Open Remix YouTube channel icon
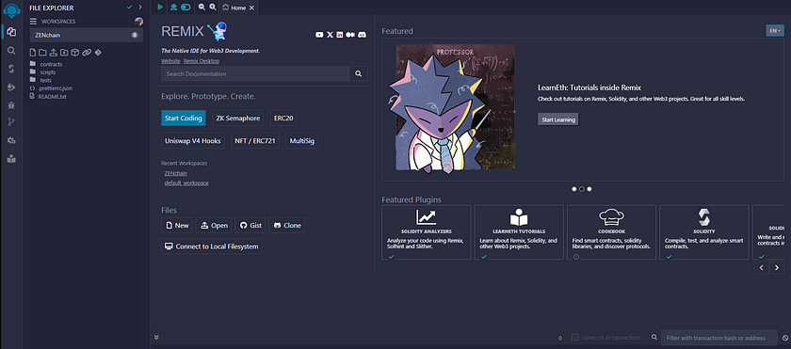Viewport: 791px width, 349px height. point(319,35)
